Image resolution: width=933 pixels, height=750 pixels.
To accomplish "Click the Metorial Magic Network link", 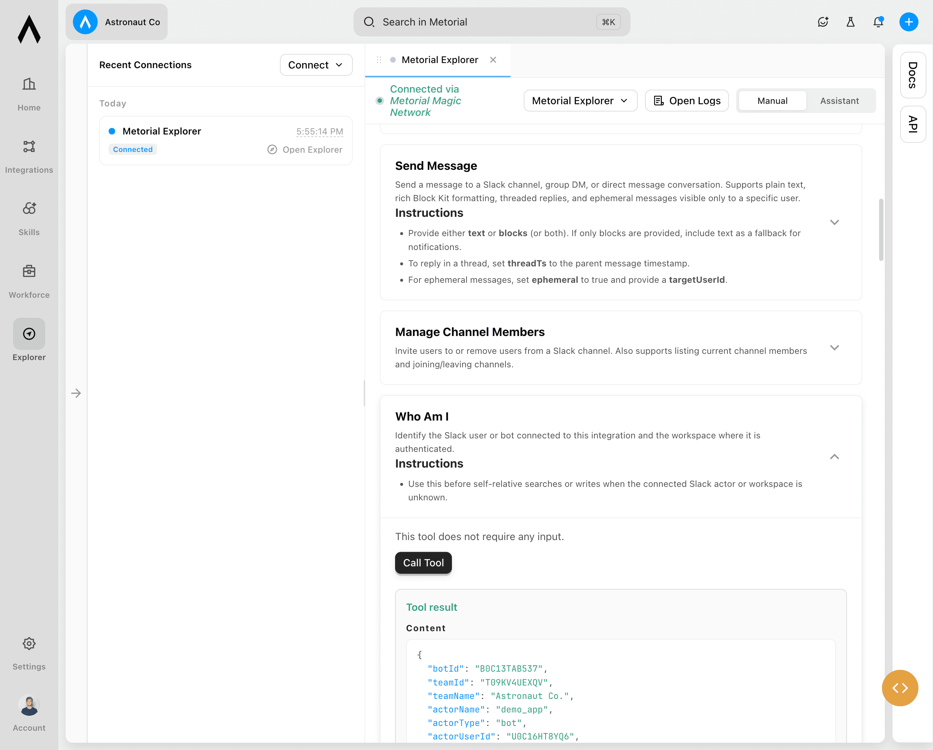I will 425,106.
